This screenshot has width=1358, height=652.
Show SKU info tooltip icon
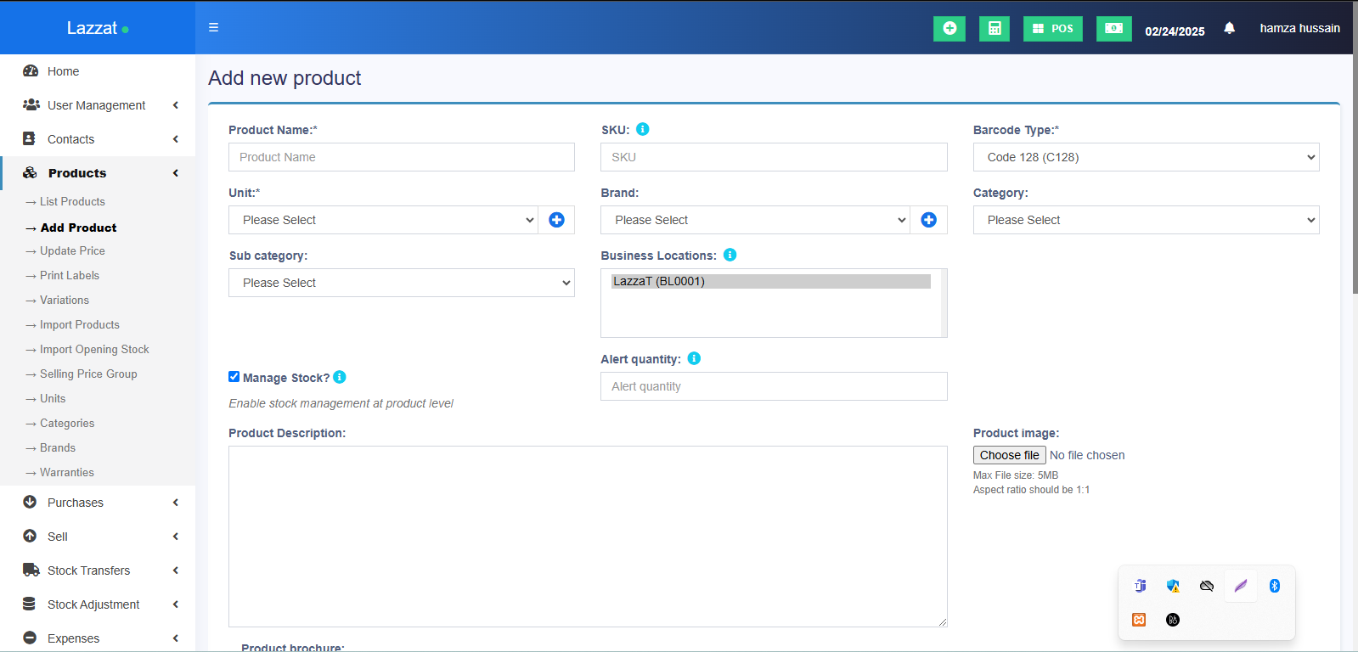click(x=643, y=129)
